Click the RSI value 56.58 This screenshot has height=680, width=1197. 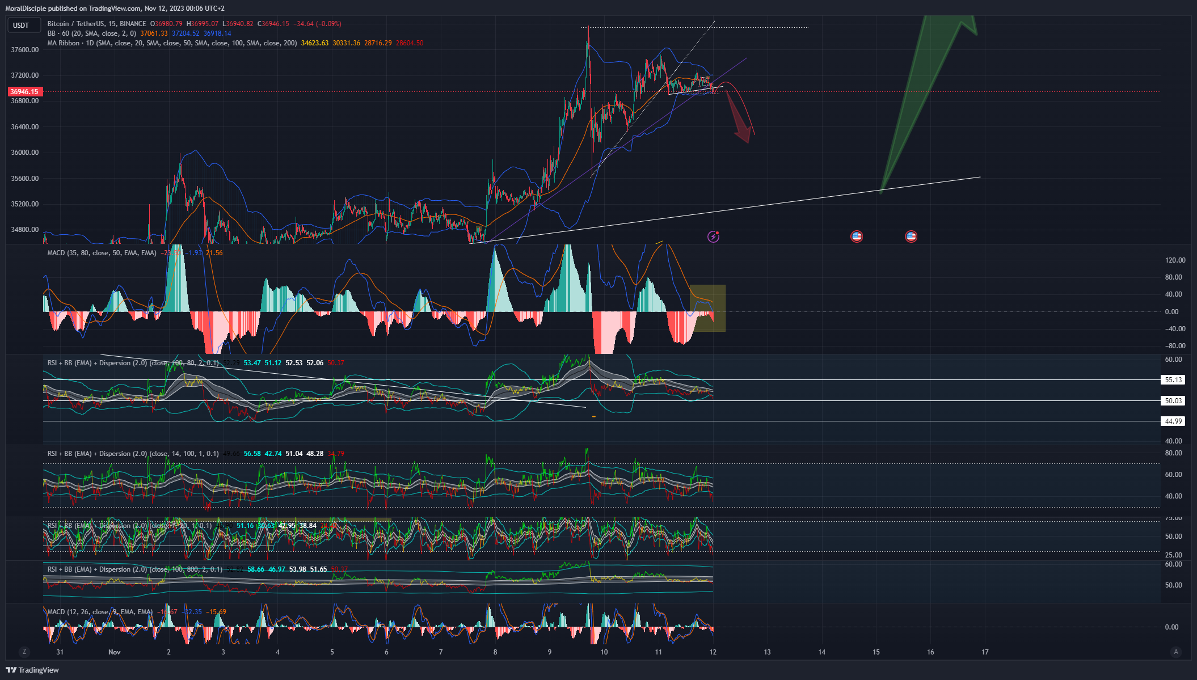point(252,454)
